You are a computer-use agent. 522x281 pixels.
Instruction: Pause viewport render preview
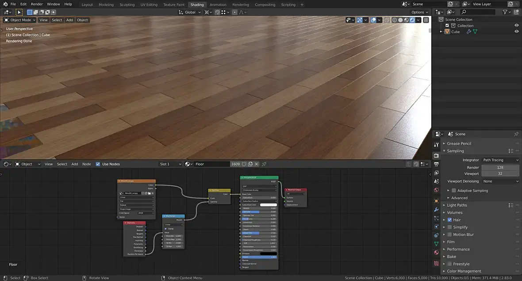426,20
